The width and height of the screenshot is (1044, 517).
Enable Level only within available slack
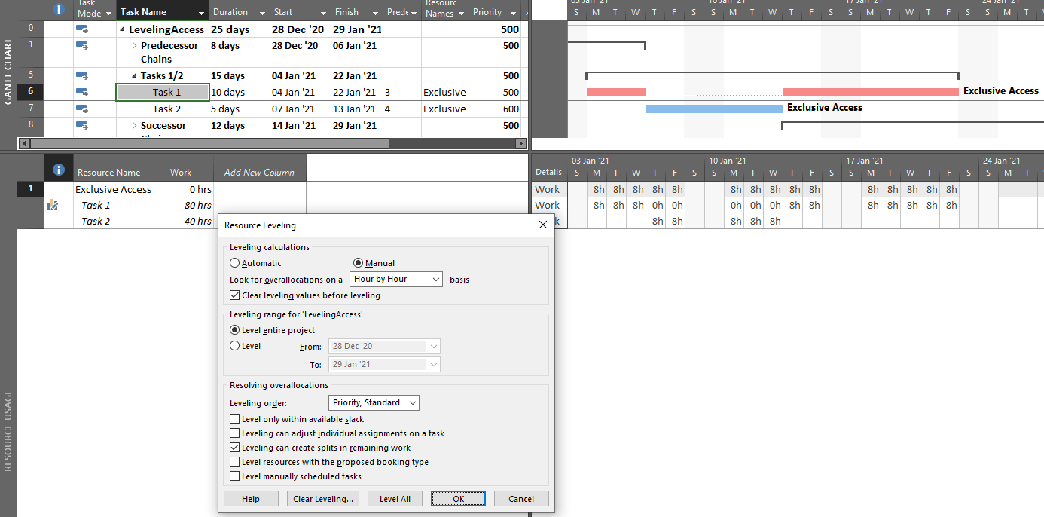tap(235, 419)
